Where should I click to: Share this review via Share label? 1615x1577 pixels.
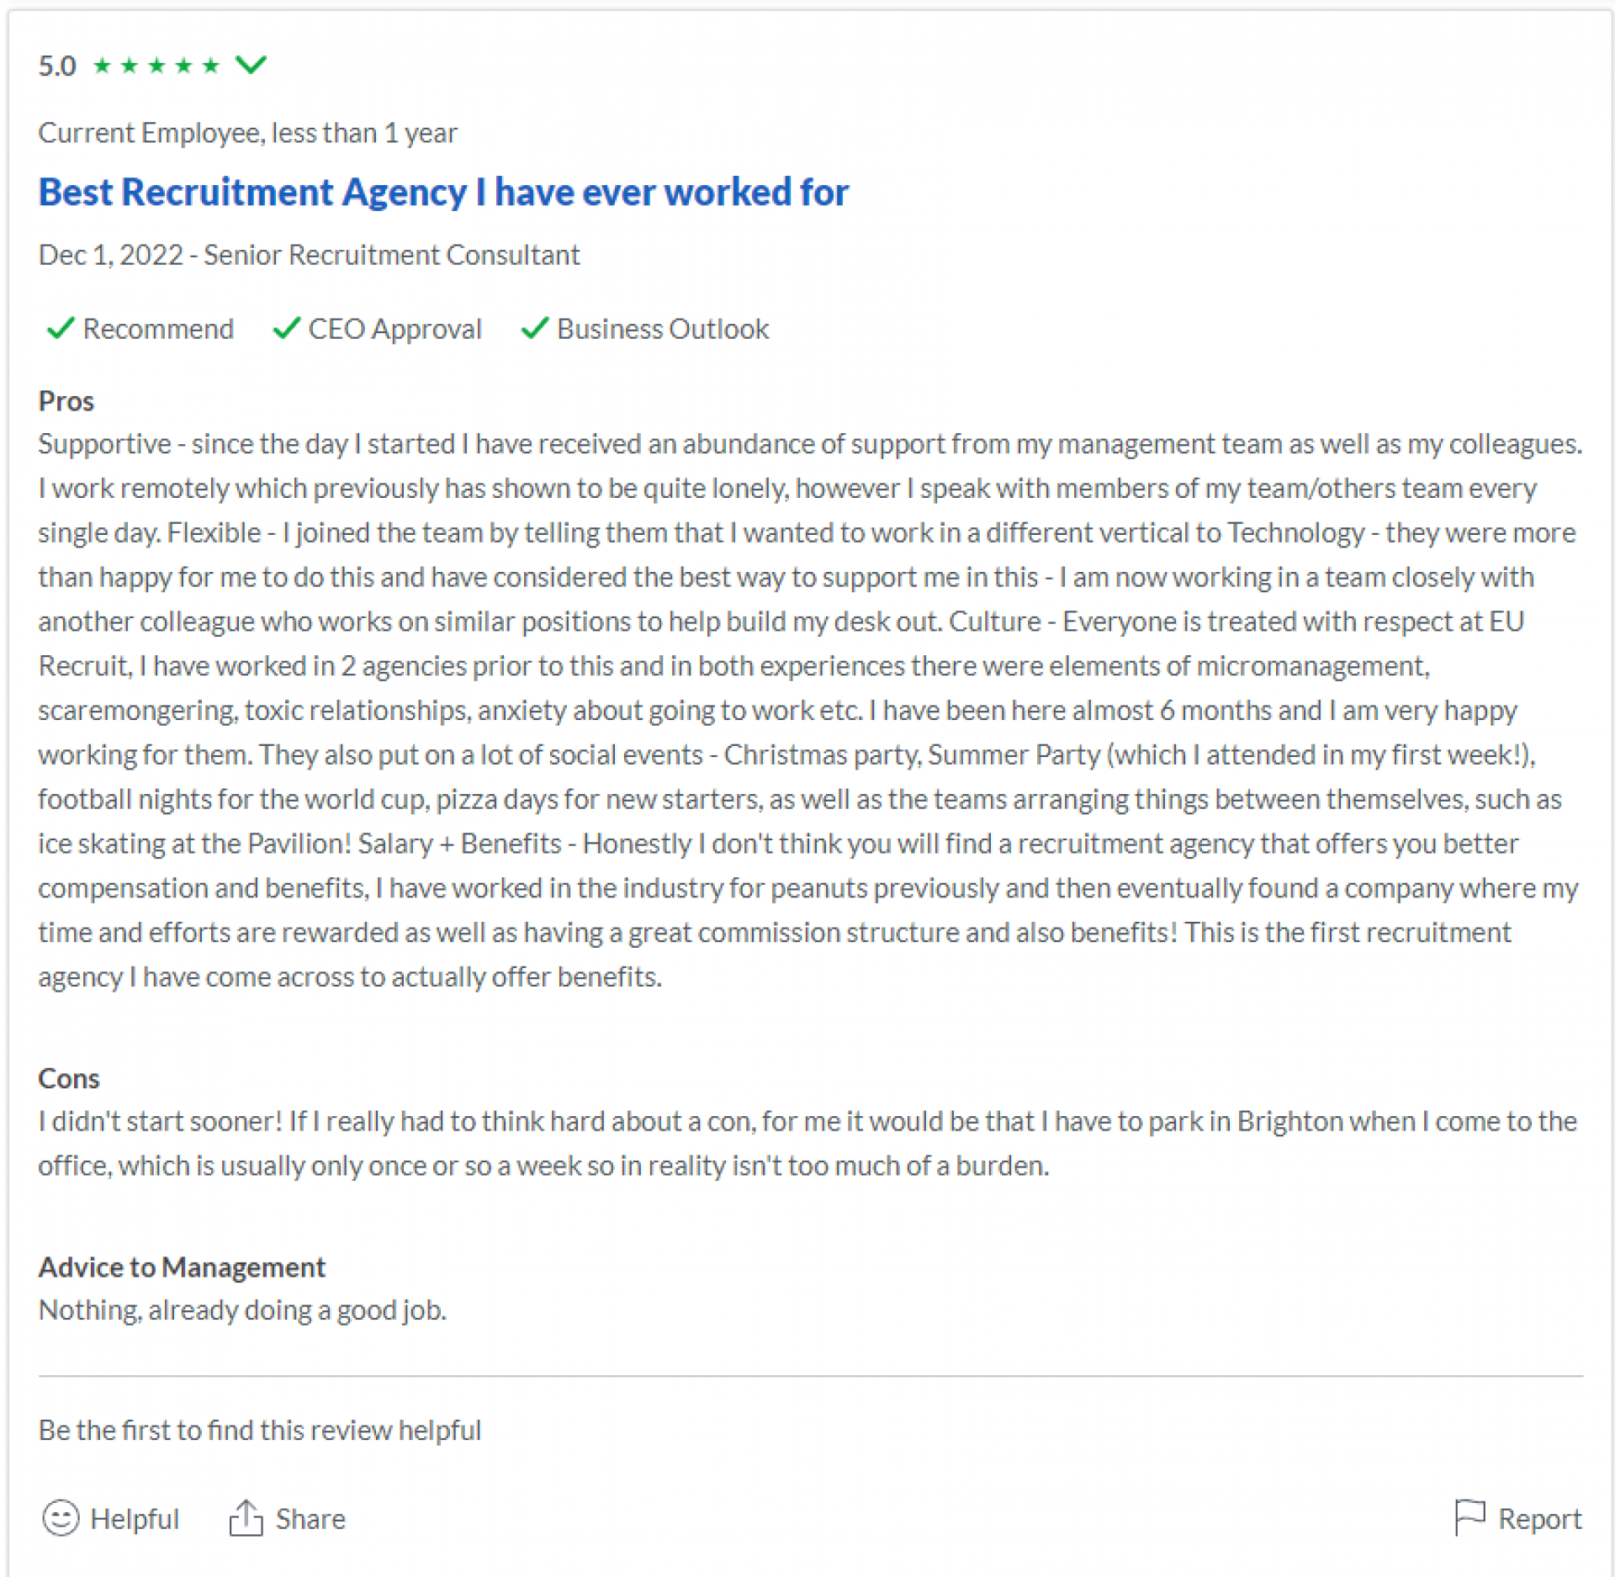point(310,1518)
